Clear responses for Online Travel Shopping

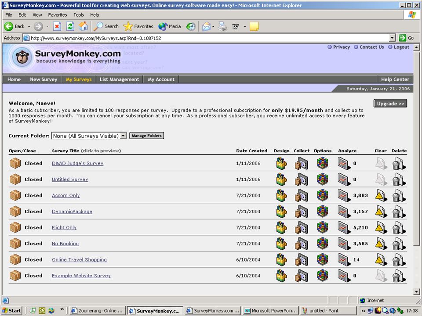tap(381, 259)
